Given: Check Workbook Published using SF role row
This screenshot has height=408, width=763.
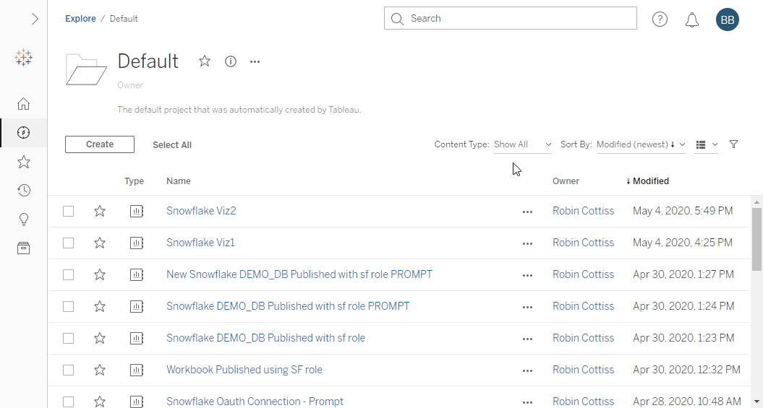Looking at the screenshot, I should click(x=68, y=370).
